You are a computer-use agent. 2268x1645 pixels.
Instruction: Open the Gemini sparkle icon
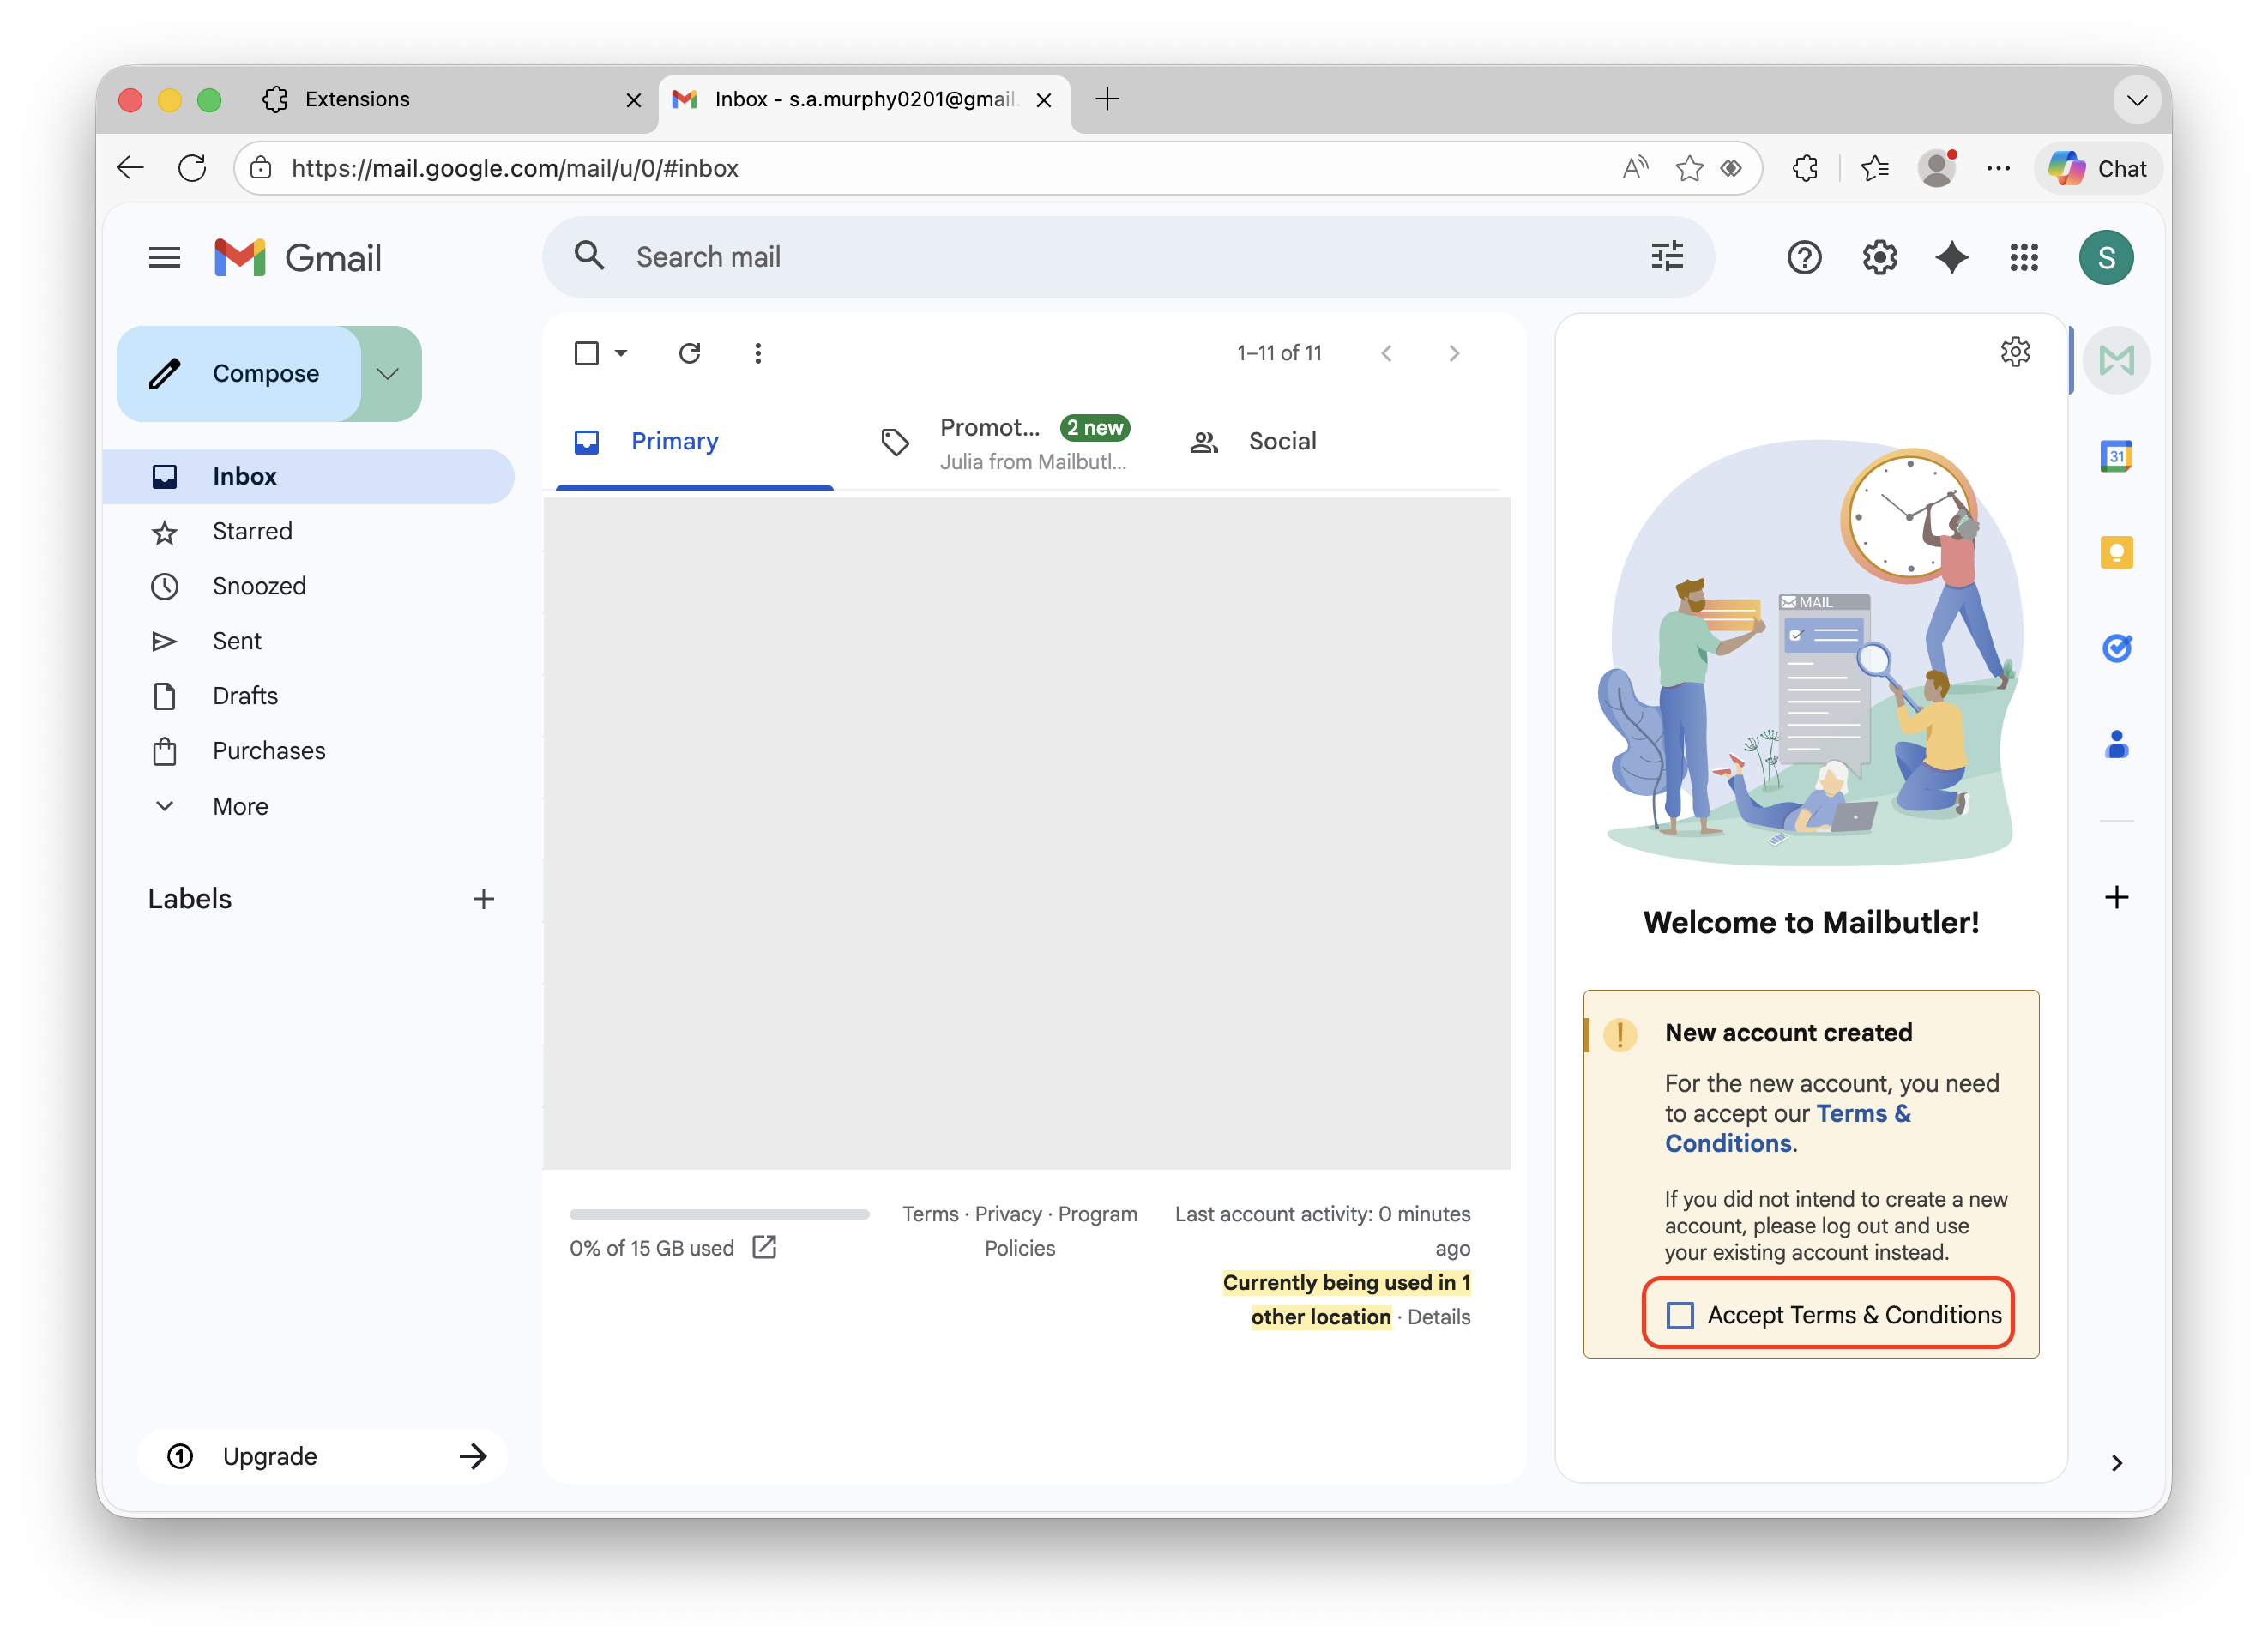tap(1951, 258)
